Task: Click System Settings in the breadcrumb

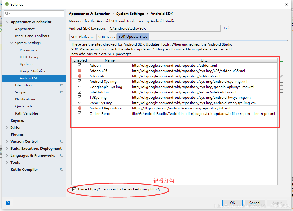Action: point(130,14)
